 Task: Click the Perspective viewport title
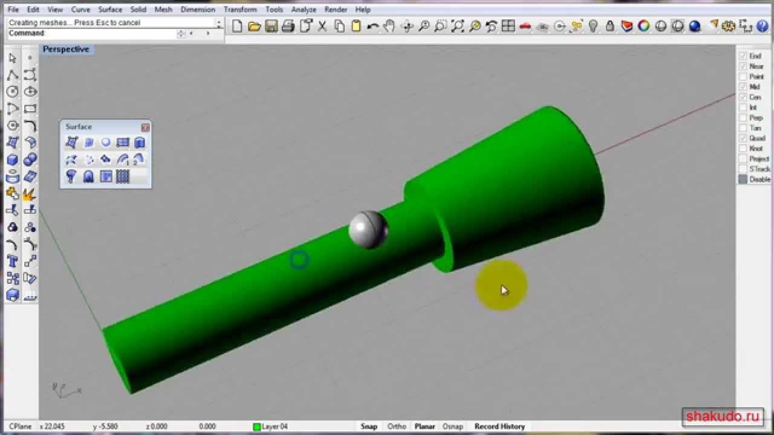pyautogui.click(x=66, y=49)
